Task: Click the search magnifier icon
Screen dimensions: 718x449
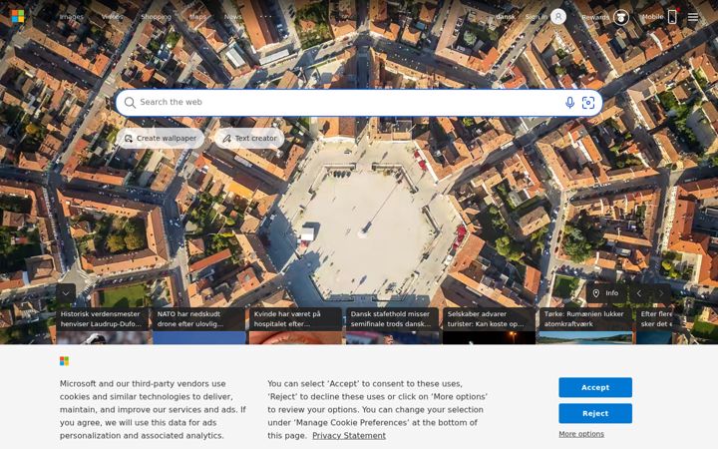Action: (x=130, y=102)
